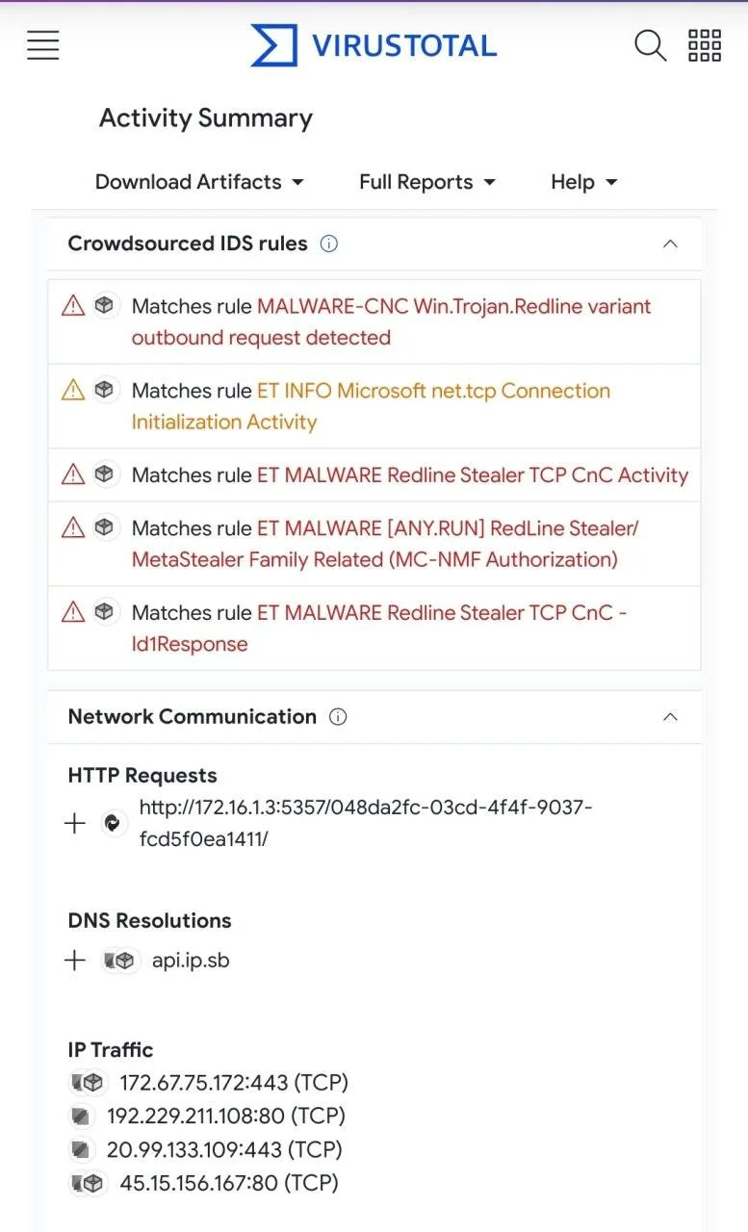
Task: Open the Full Reports dropdown
Action: click(x=427, y=182)
